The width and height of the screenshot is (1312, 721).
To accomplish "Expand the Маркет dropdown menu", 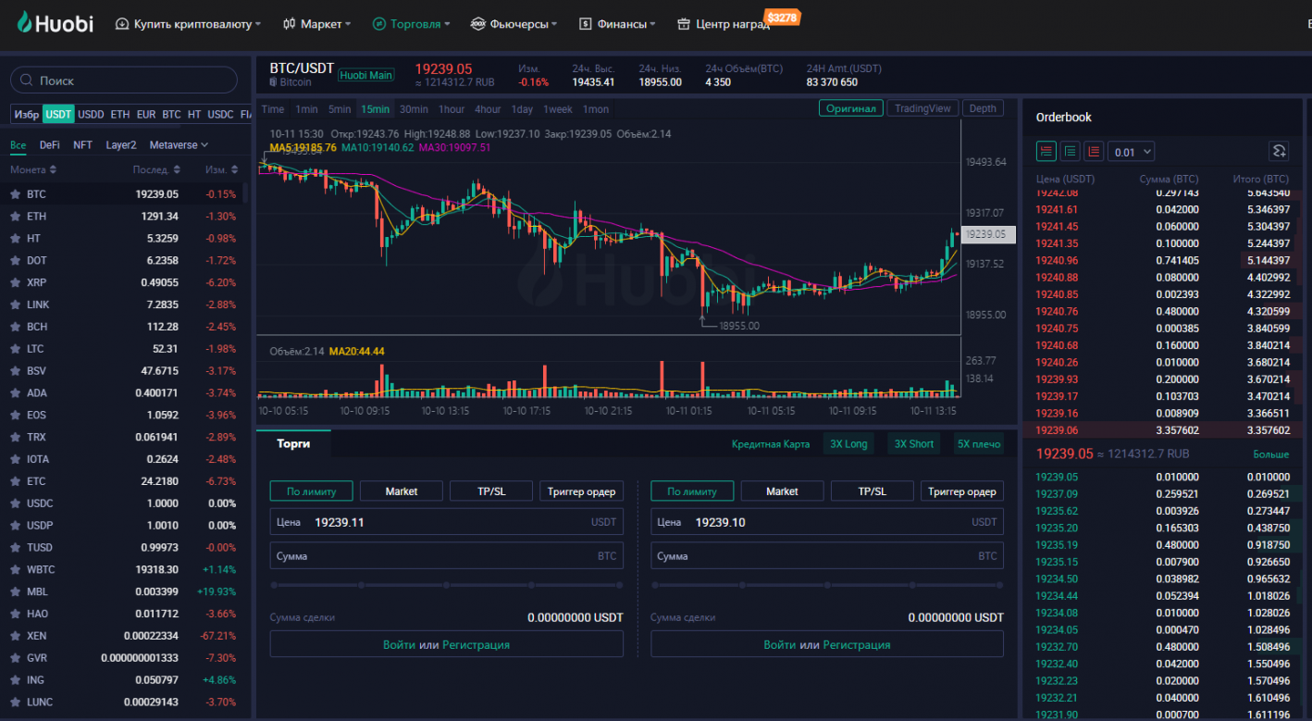I will click(316, 24).
